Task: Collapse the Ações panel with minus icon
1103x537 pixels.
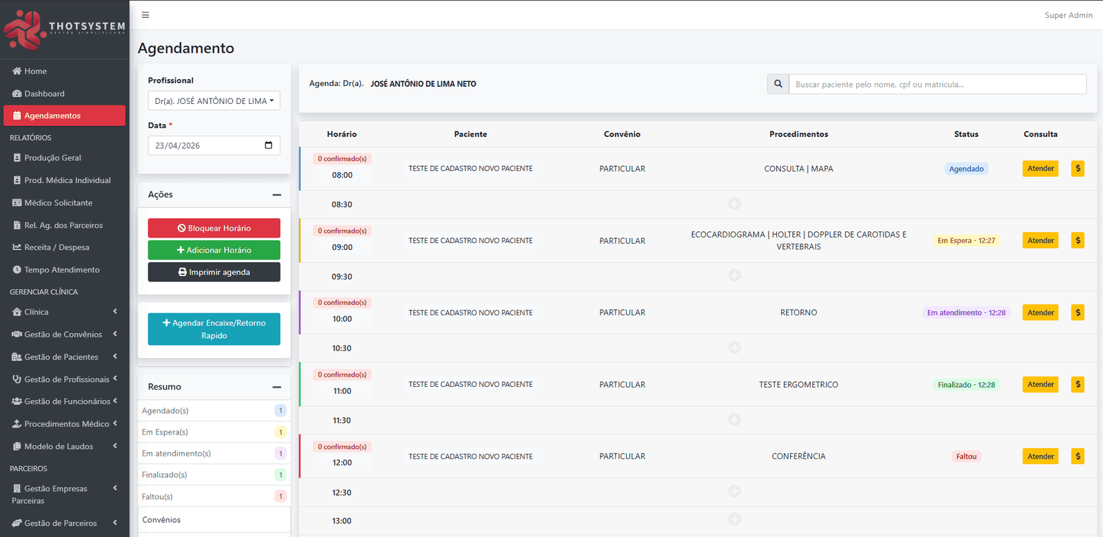Action: point(276,195)
